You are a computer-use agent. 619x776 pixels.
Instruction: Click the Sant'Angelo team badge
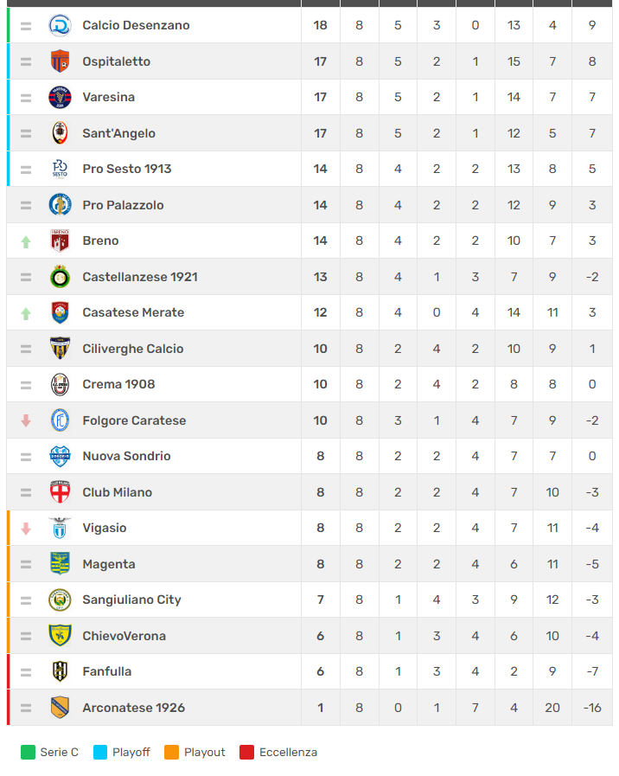click(x=60, y=133)
